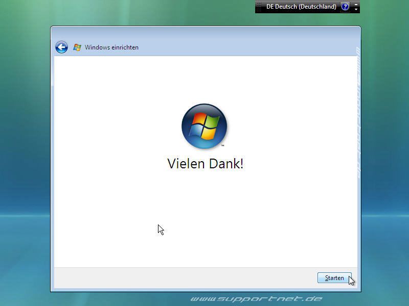Open language bar help question mark icon
409x306 pixels.
click(345, 7)
